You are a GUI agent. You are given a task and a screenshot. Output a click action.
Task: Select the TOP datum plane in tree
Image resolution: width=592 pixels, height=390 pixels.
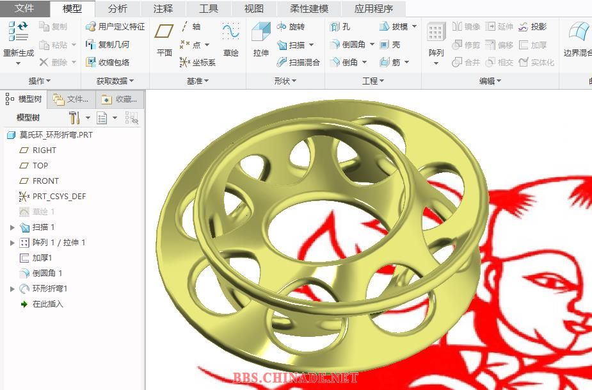[40, 165]
